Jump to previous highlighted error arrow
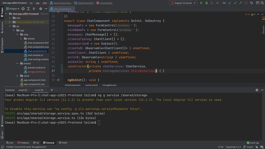 pos(258,14)
